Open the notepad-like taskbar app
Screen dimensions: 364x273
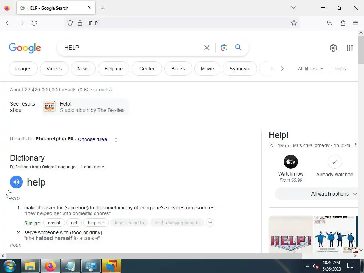point(71,266)
